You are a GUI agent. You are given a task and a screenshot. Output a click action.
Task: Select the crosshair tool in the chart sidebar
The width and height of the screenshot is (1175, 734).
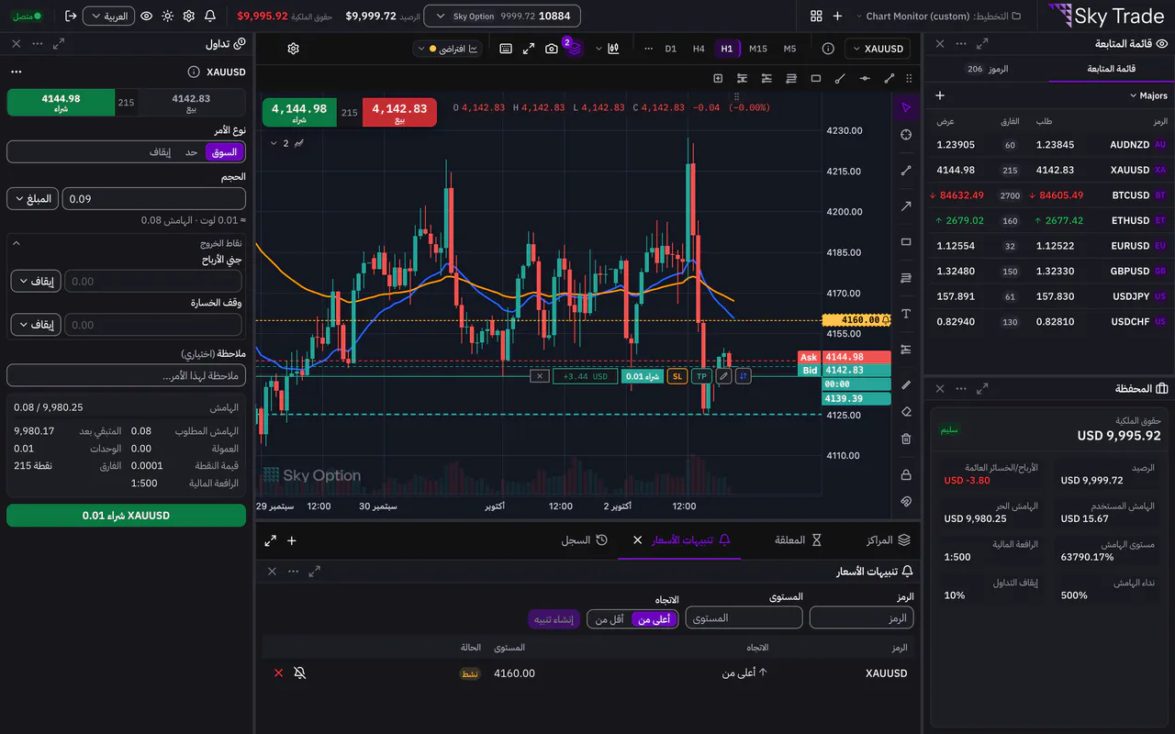[906, 135]
